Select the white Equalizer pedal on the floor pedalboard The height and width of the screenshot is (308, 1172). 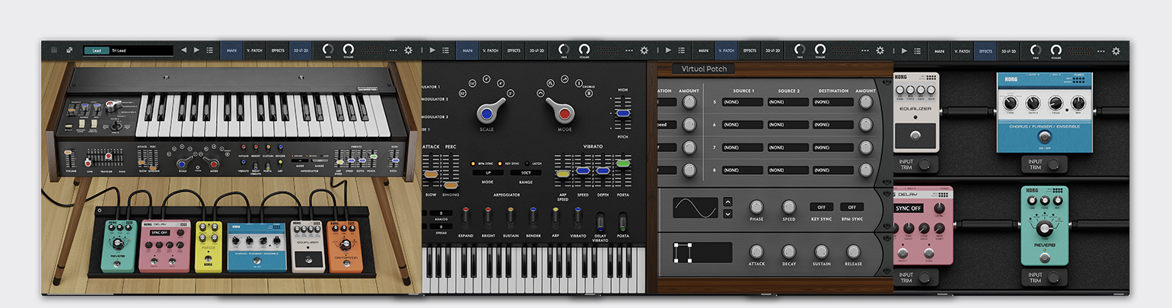(307, 246)
